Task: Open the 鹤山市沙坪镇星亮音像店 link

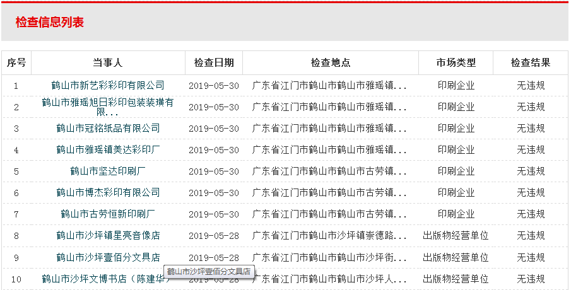Action: 108,235
